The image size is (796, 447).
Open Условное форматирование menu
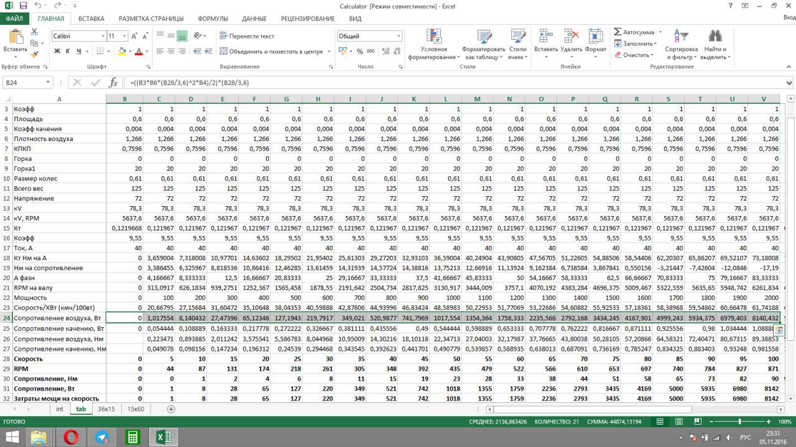pyautogui.click(x=433, y=45)
